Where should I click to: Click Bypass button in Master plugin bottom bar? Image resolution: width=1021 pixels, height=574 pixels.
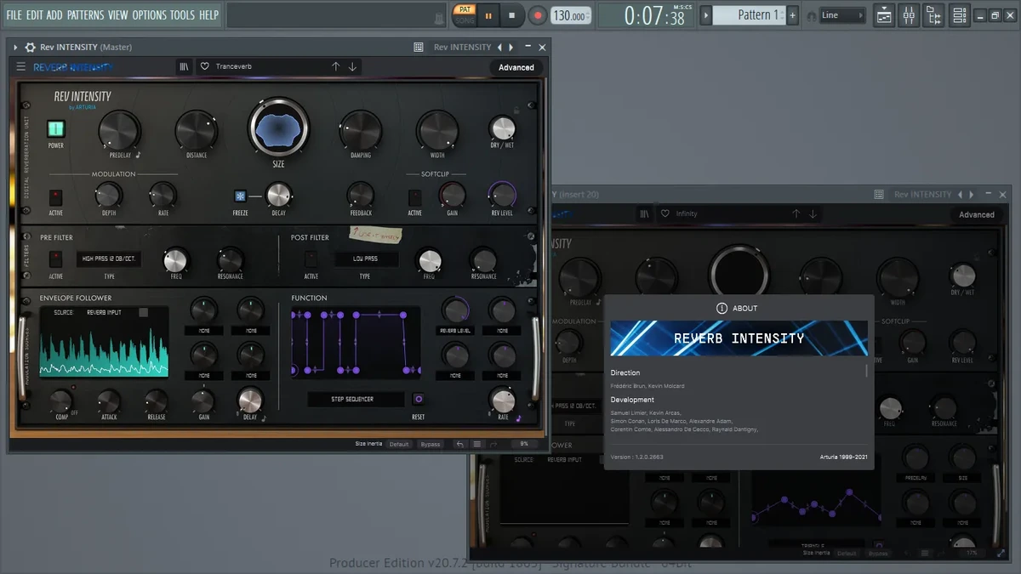coord(431,444)
